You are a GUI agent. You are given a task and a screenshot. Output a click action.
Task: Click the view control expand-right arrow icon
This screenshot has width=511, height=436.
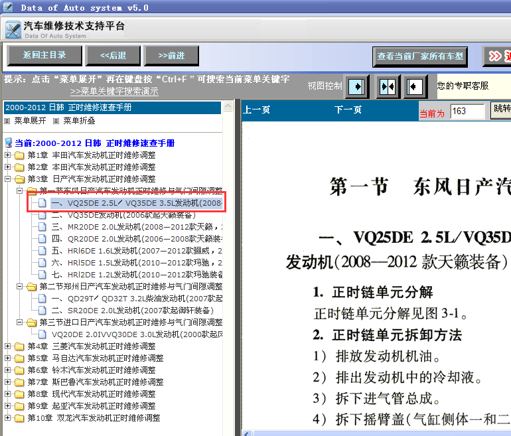[357, 87]
